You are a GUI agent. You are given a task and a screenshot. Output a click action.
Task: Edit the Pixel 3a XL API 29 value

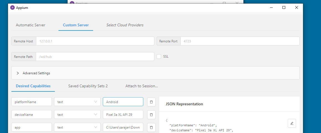click(123, 115)
